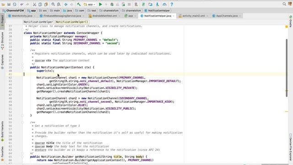Navigate Back with the left arrow icon
This screenshot has height=165, width=293.
pyautogui.click(x=66, y=4)
